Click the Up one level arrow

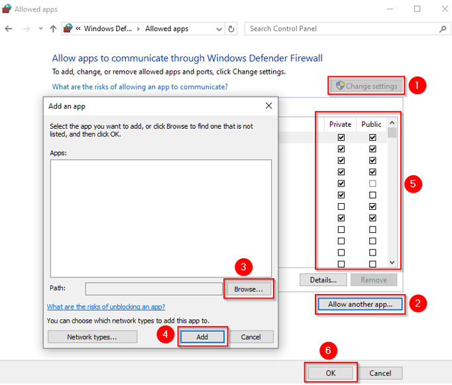53,29
